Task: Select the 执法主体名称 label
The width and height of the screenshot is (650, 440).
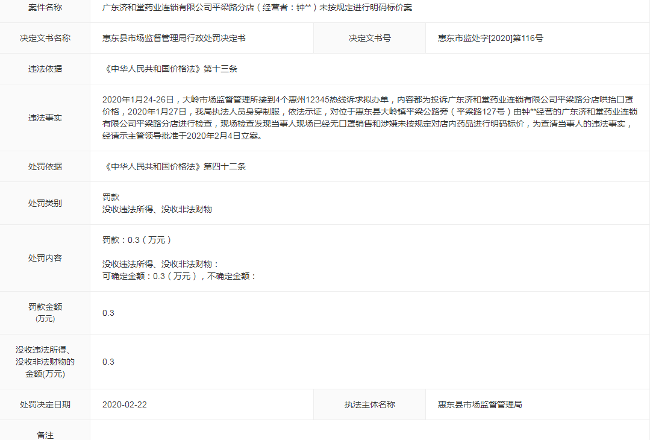Action: [x=369, y=405]
